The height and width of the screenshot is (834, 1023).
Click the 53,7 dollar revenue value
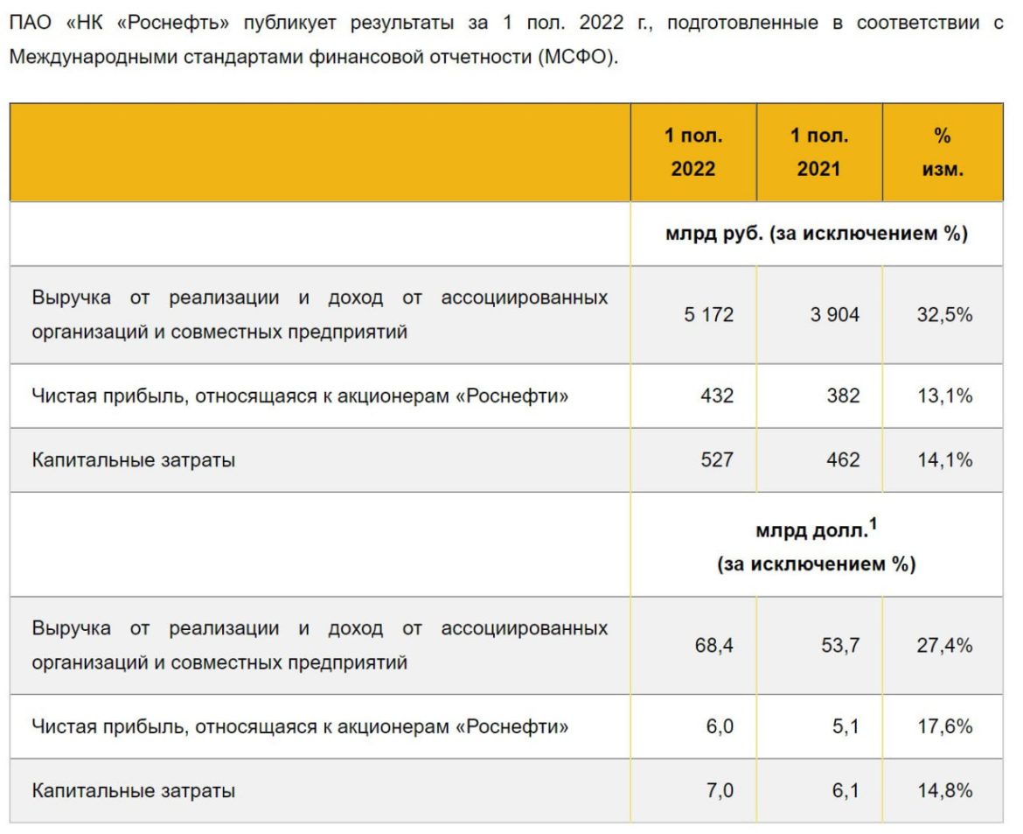tap(840, 646)
